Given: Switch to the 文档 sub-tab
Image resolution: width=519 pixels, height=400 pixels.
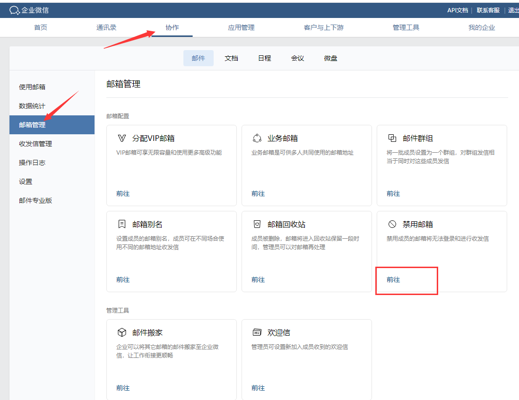Looking at the screenshot, I should (231, 58).
